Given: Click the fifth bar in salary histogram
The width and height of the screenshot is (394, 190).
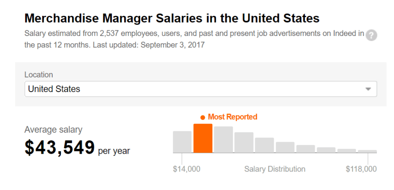Looking at the screenshot, I should 264,145.
